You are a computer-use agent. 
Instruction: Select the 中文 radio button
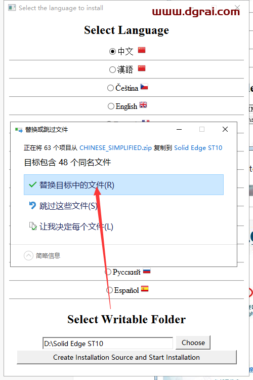tap(112, 51)
